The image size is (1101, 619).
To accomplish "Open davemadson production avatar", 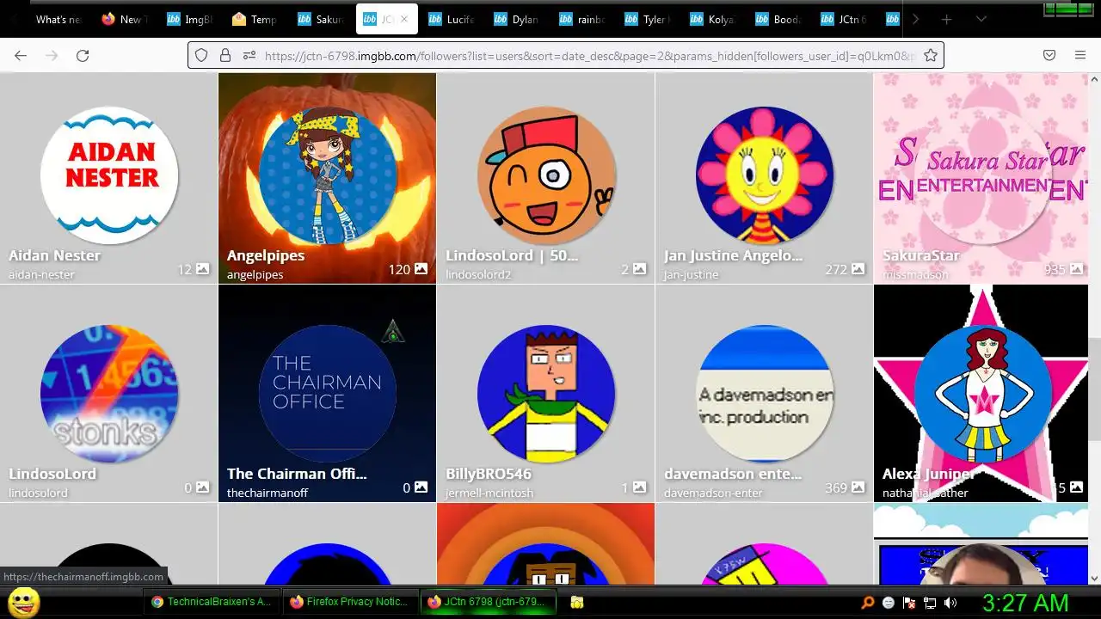I will [765, 394].
